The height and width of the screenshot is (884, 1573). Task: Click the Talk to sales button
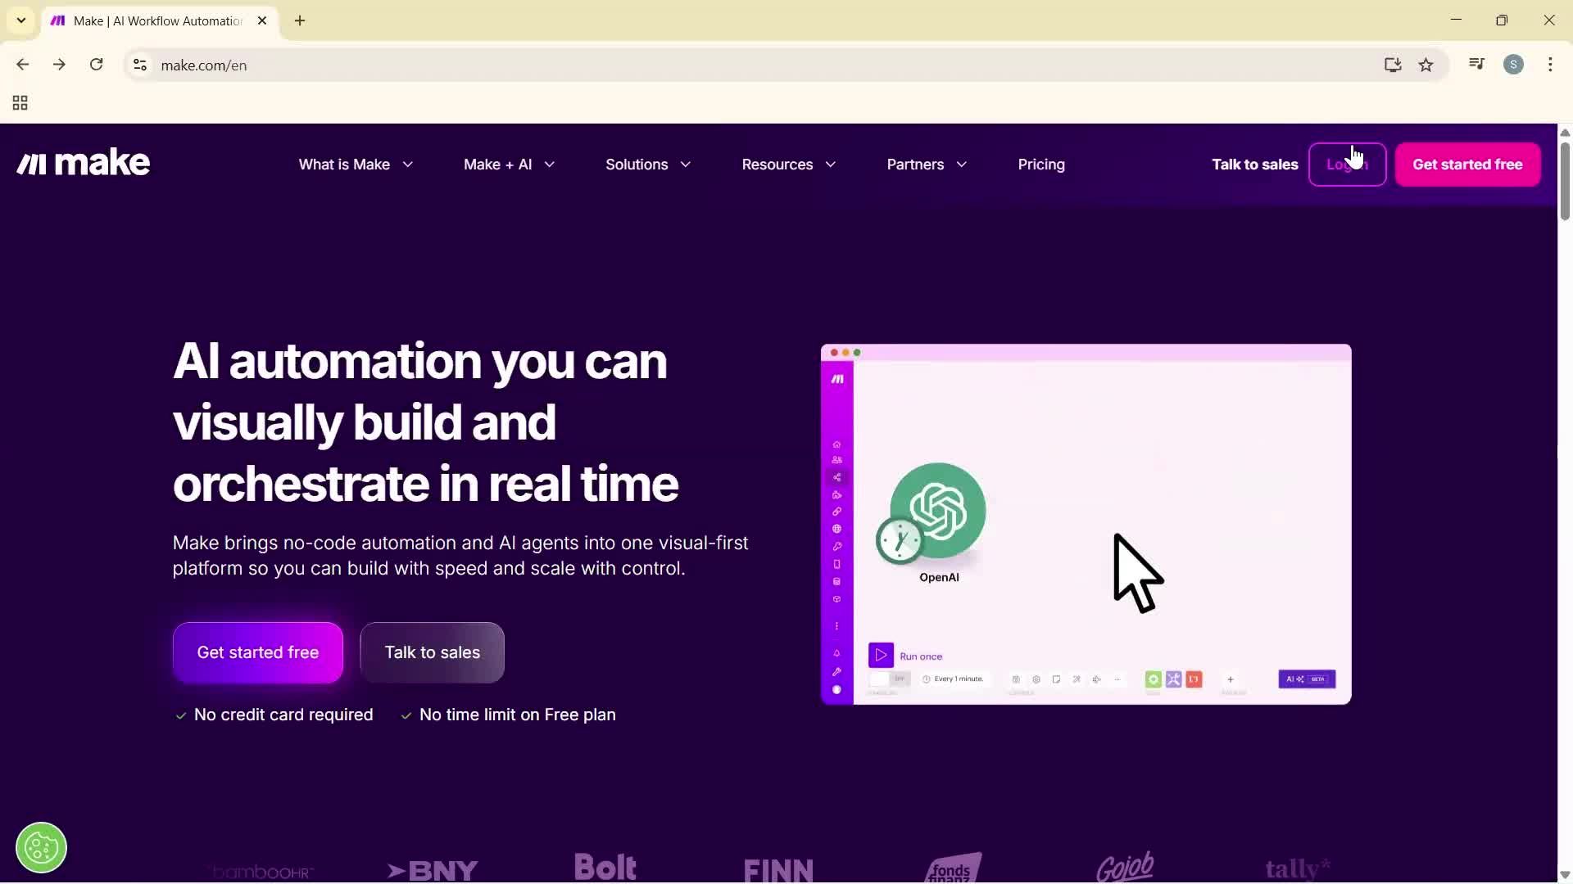(x=432, y=652)
